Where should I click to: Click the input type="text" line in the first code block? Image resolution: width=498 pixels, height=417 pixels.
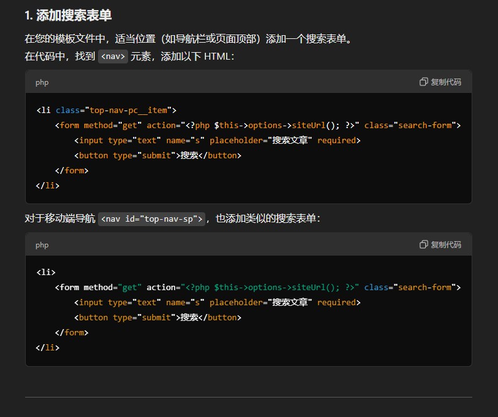pyautogui.click(x=217, y=140)
